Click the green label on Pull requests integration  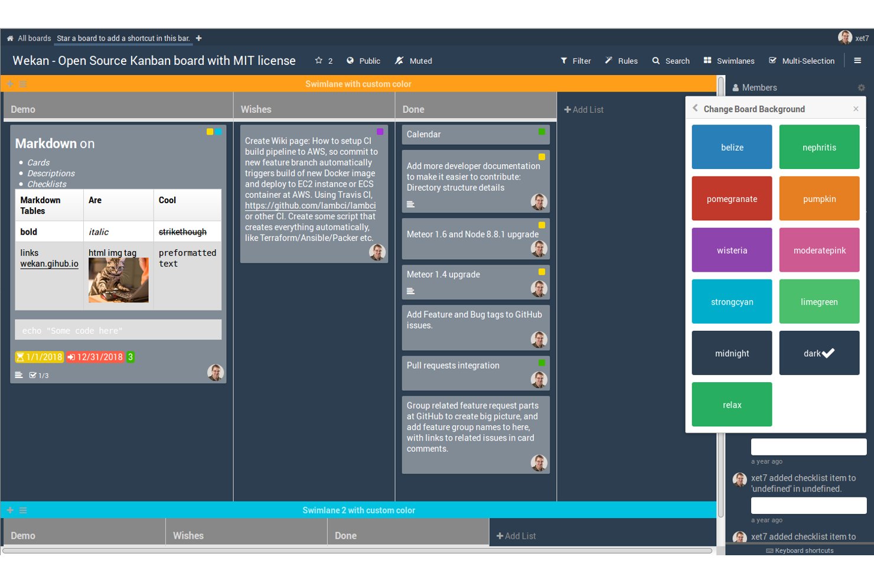pos(542,363)
